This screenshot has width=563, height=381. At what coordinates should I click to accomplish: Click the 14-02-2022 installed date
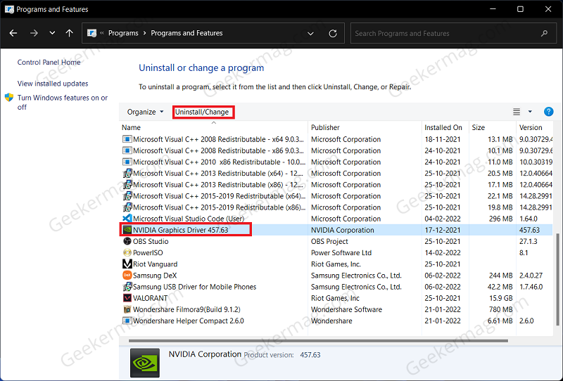(443, 253)
